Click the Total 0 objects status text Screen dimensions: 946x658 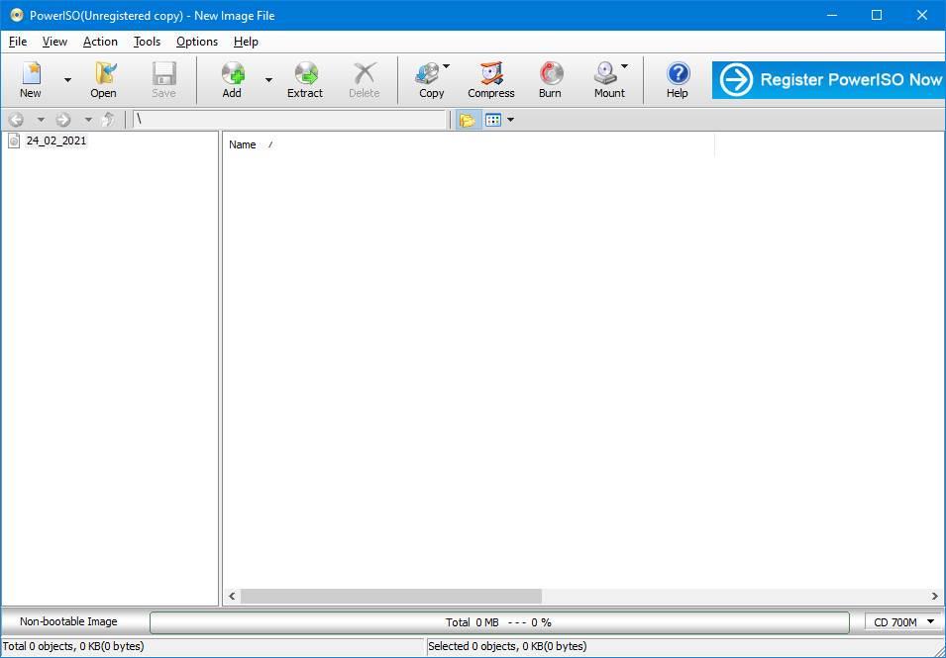(73, 646)
